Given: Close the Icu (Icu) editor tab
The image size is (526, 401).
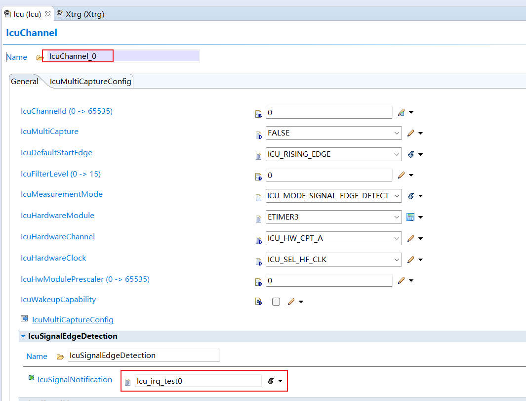Looking at the screenshot, I should (48, 14).
